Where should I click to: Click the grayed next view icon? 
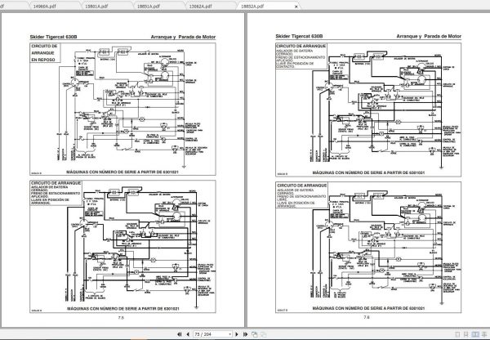[264, 334]
